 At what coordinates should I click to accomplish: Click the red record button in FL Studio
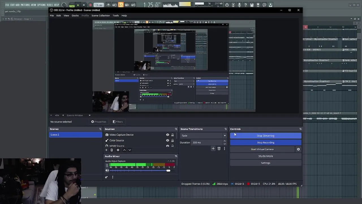[90, 5]
